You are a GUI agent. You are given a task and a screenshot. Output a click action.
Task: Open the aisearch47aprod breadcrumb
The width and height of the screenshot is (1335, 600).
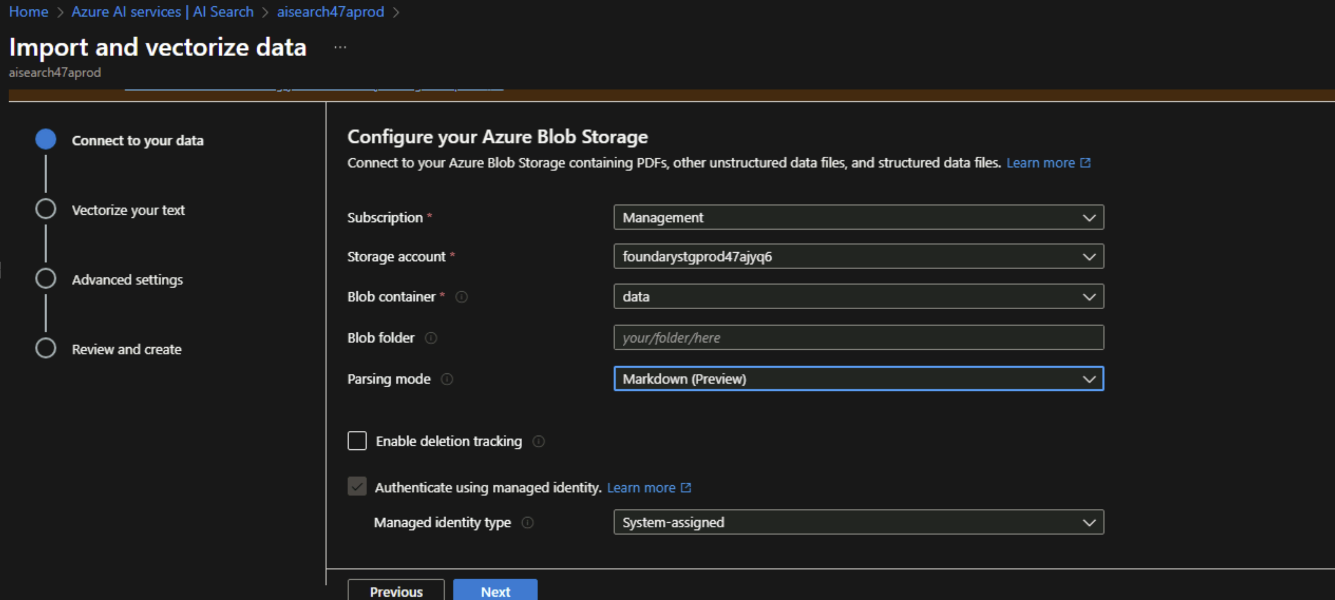331,11
